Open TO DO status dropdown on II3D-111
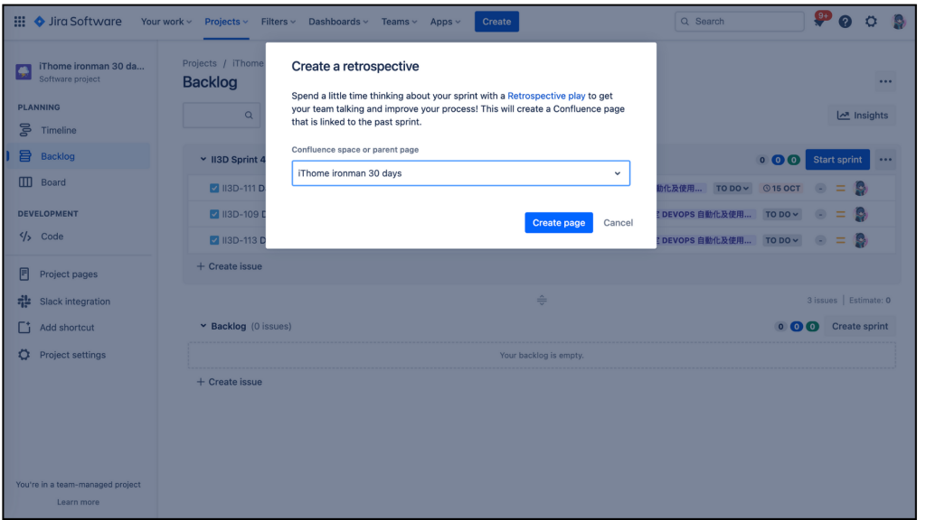 point(732,188)
